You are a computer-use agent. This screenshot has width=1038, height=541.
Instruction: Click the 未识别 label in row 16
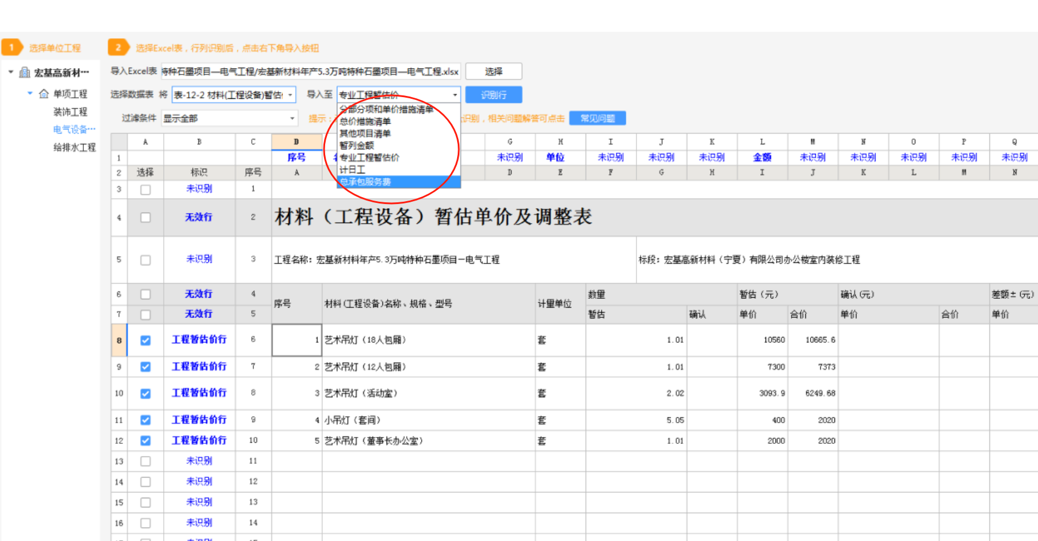click(199, 523)
